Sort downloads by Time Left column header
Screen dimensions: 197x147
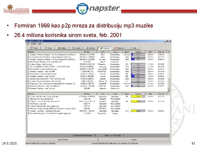(161, 52)
